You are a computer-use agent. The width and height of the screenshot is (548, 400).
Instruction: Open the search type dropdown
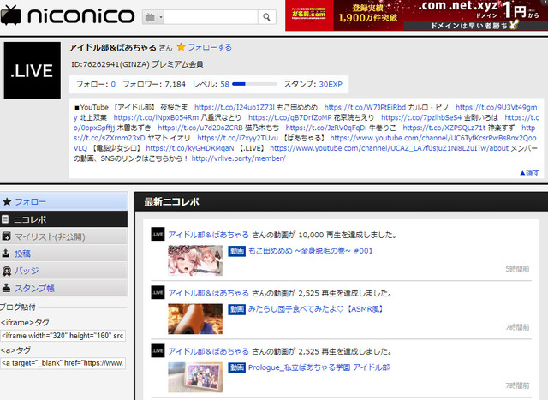pos(152,17)
